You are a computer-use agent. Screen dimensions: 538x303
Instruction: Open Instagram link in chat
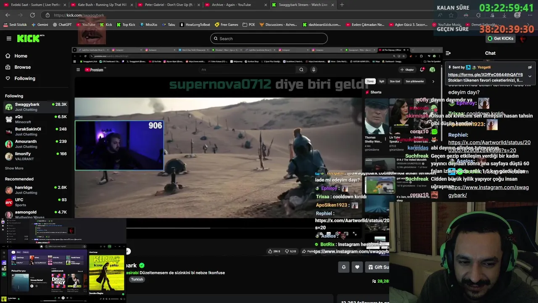(488, 191)
